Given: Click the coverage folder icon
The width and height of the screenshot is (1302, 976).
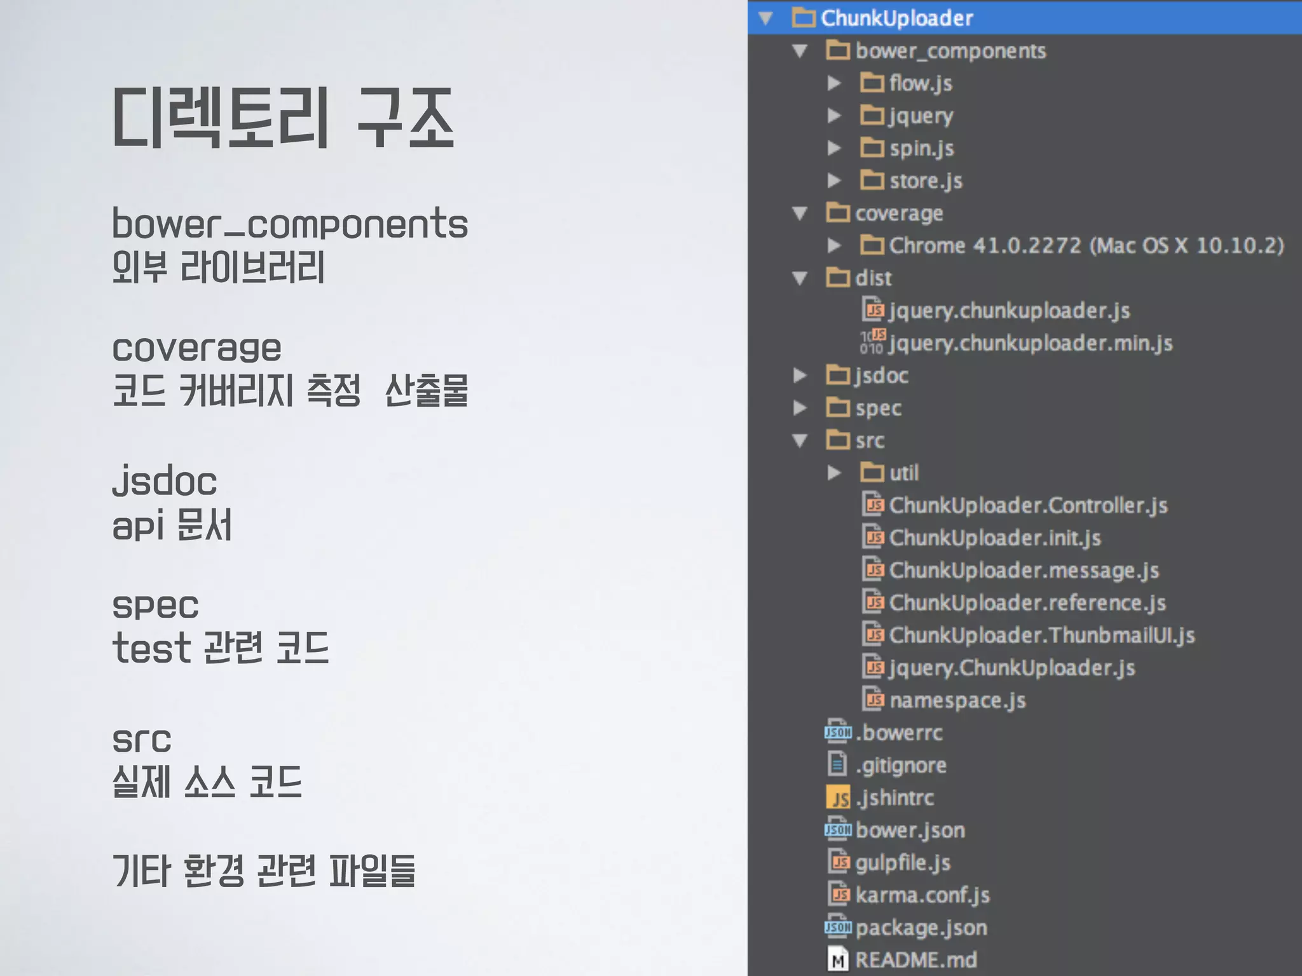Looking at the screenshot, I should [x=838, y=212].
